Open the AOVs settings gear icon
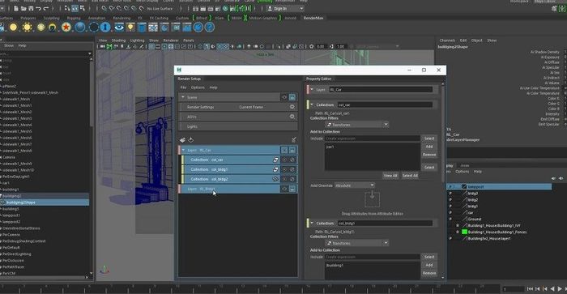The width and height of the screenshot is (567, 294). (292, 117)
